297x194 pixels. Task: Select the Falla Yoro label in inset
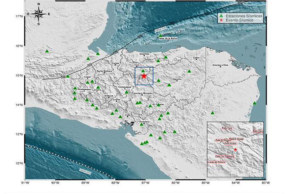pos(227,127)
